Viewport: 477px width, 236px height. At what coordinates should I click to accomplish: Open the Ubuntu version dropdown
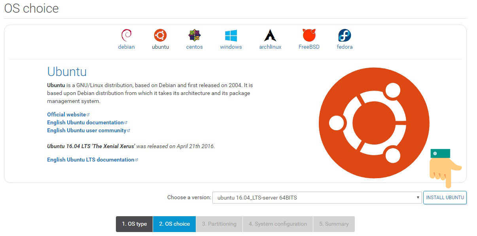point(316,198)
